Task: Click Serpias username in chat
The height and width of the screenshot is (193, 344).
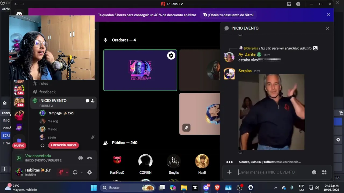Action: point(245,71)
